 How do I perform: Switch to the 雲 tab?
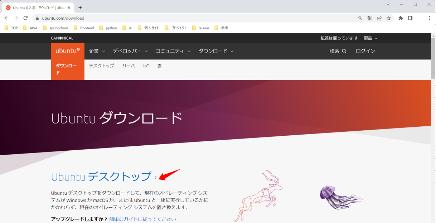pos(159,66)
